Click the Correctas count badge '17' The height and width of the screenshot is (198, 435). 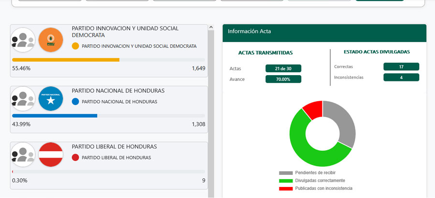point(401,66)
